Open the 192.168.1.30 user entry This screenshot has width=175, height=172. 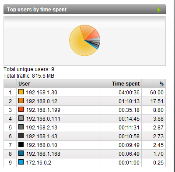[42, 93]
